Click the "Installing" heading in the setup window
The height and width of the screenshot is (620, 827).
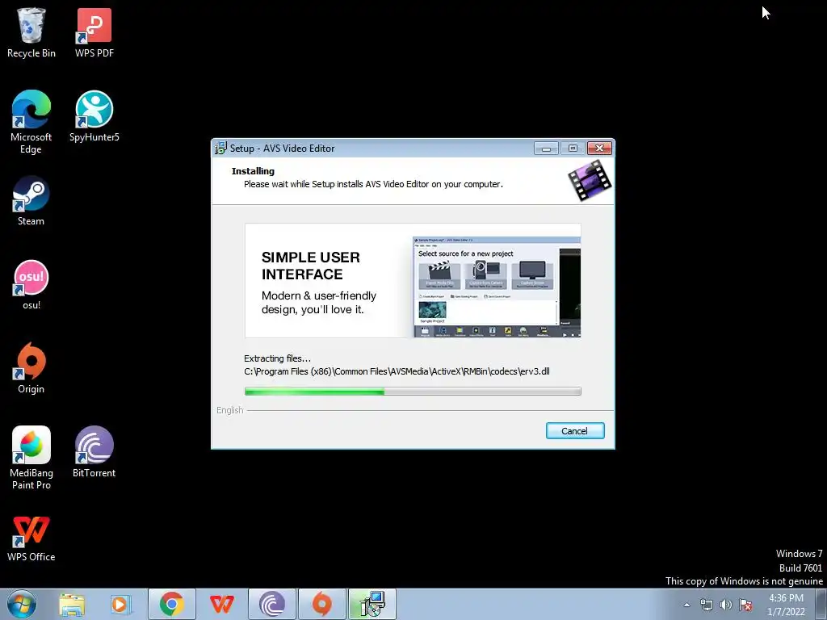pyautogui.click(x=253, y=171)
